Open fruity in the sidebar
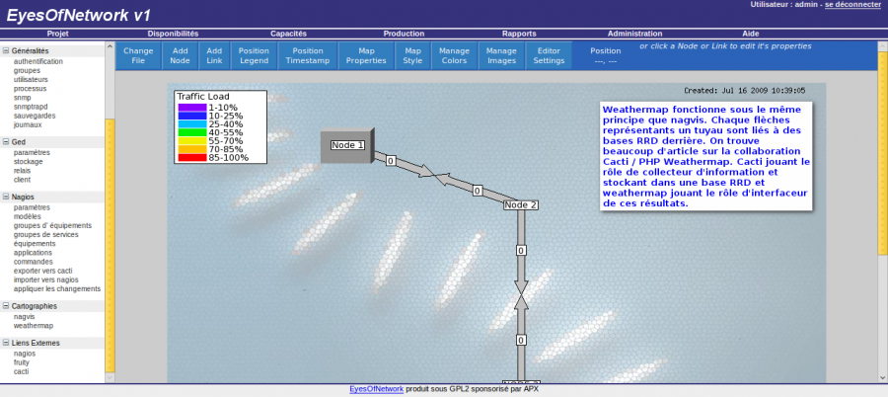 (22, 363)
